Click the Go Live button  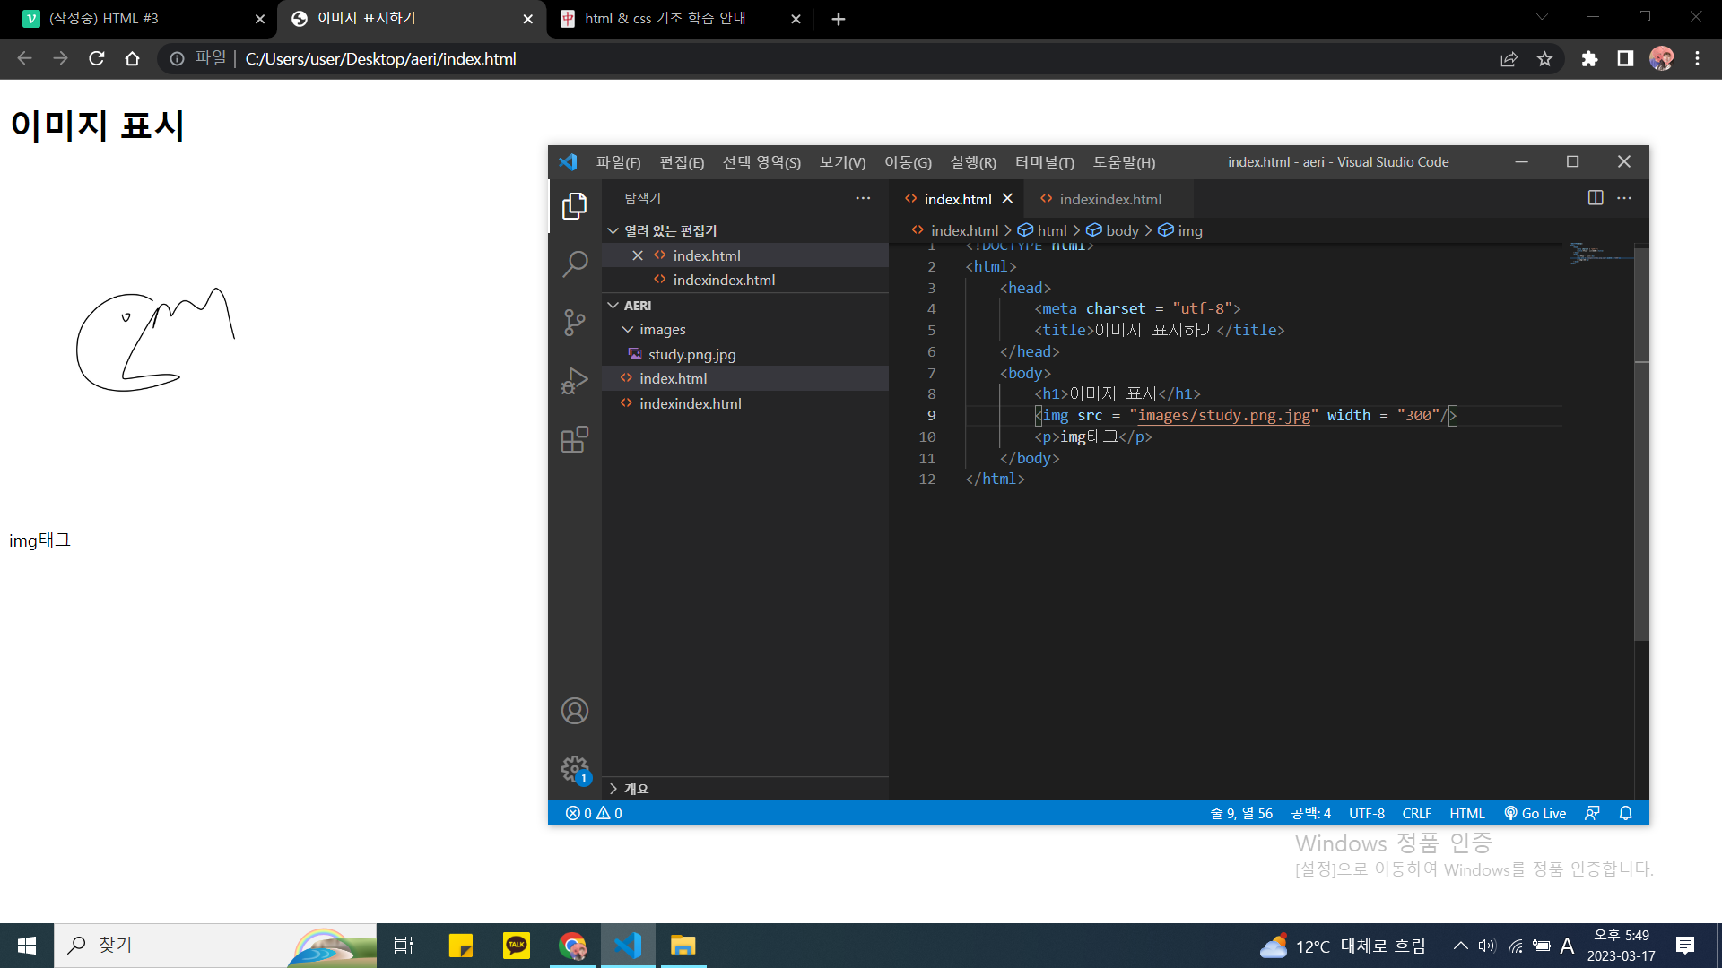click(1535, 813)
